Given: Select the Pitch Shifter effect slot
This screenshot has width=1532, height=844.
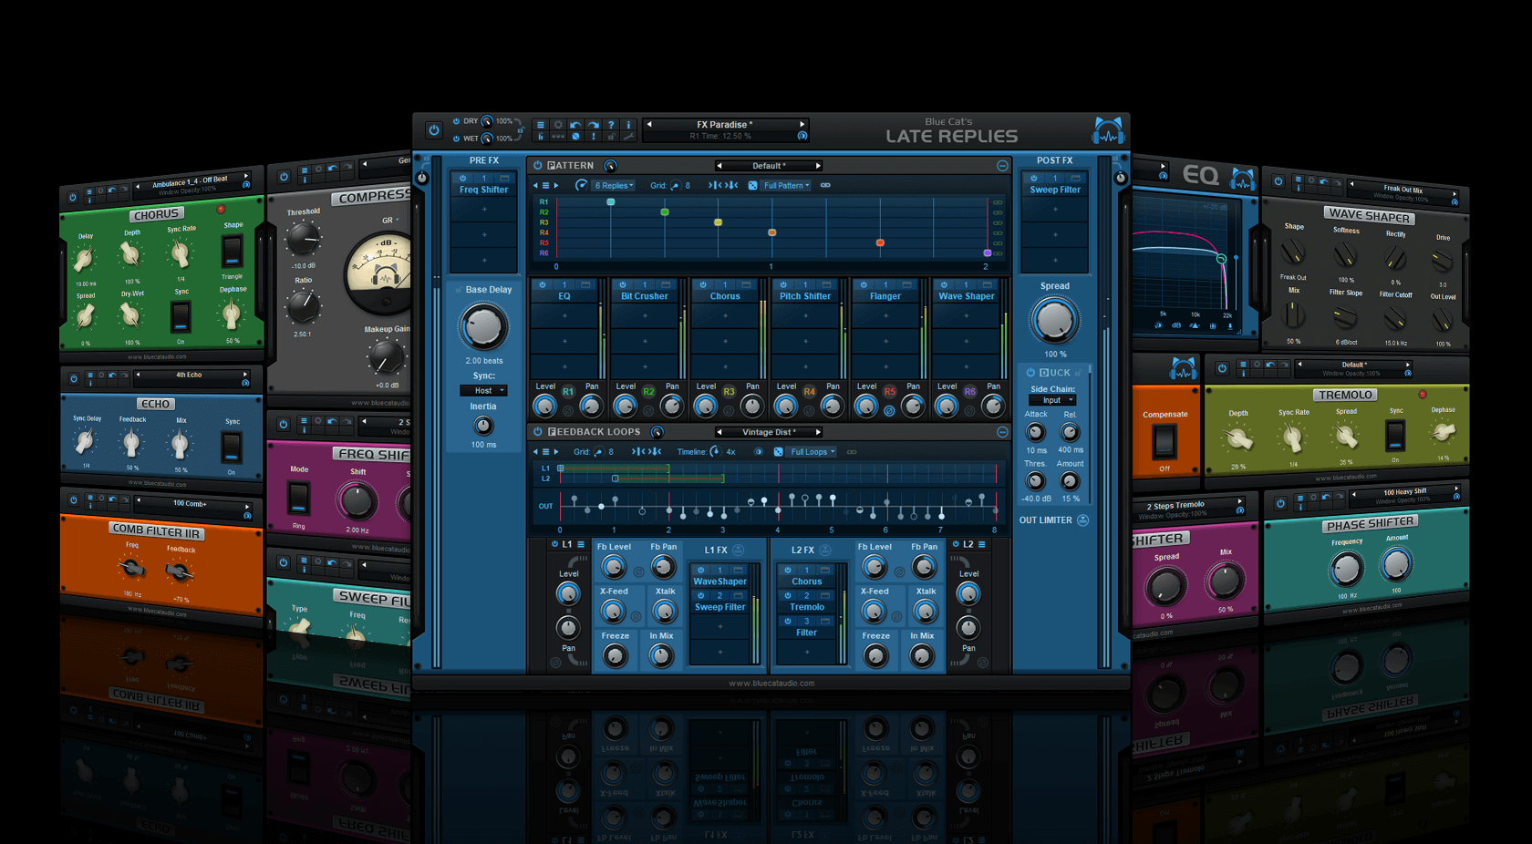Looking at the screenshot, I should 805,296.
